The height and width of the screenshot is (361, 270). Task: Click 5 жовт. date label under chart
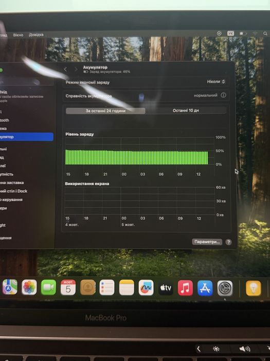pos(128,225)
